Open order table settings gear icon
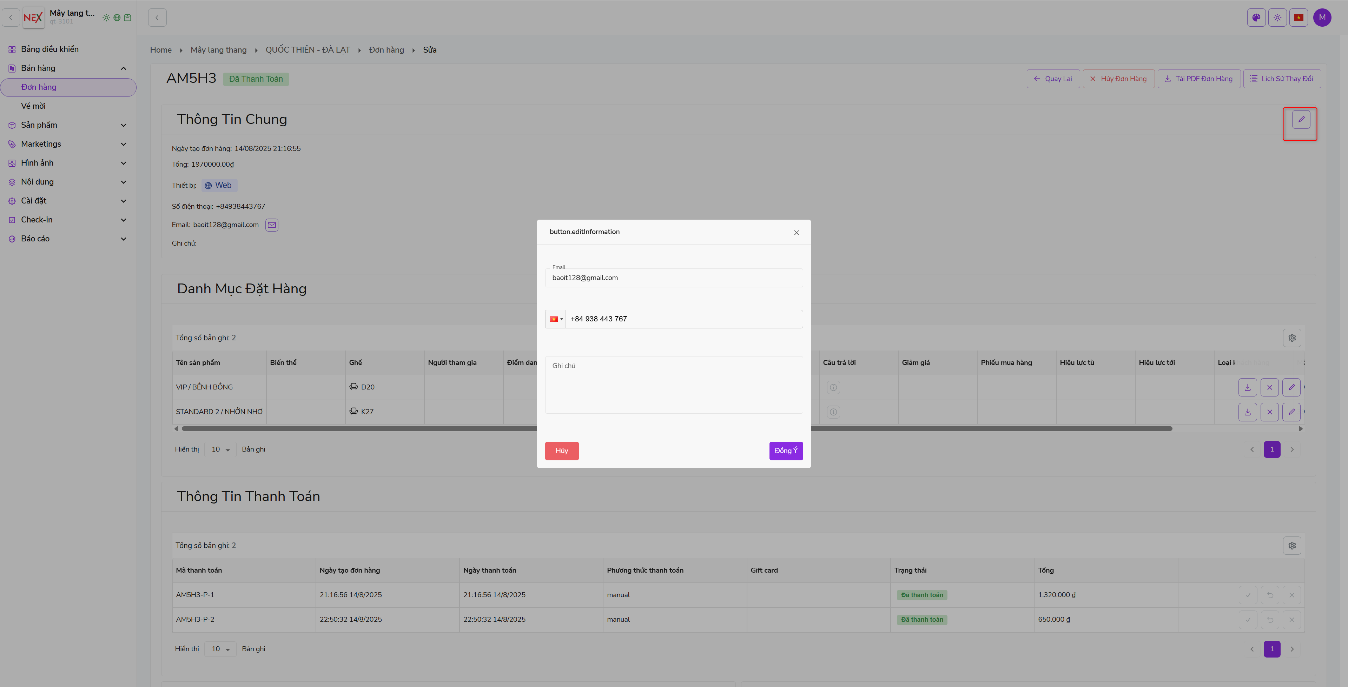Screen dimensions: 1348x687 pyautogui.click(x=1291, y=338)
